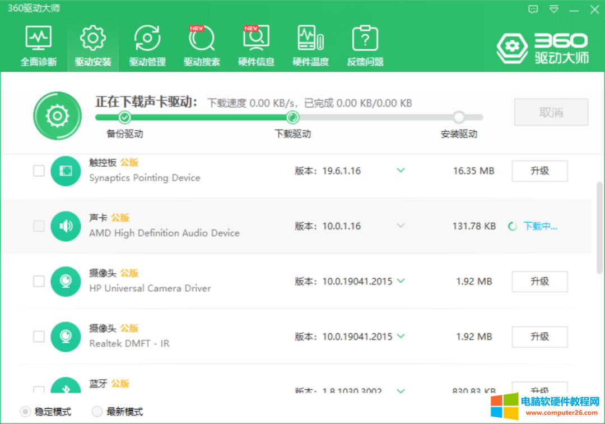This screenshot has width=605, height=424.
Task: Select the 最新模式 radio button
Action: coord(97,412)
